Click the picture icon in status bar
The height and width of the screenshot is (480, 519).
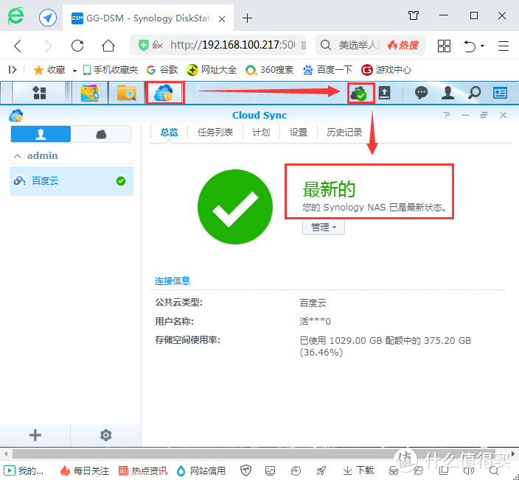tap(270, 470)
